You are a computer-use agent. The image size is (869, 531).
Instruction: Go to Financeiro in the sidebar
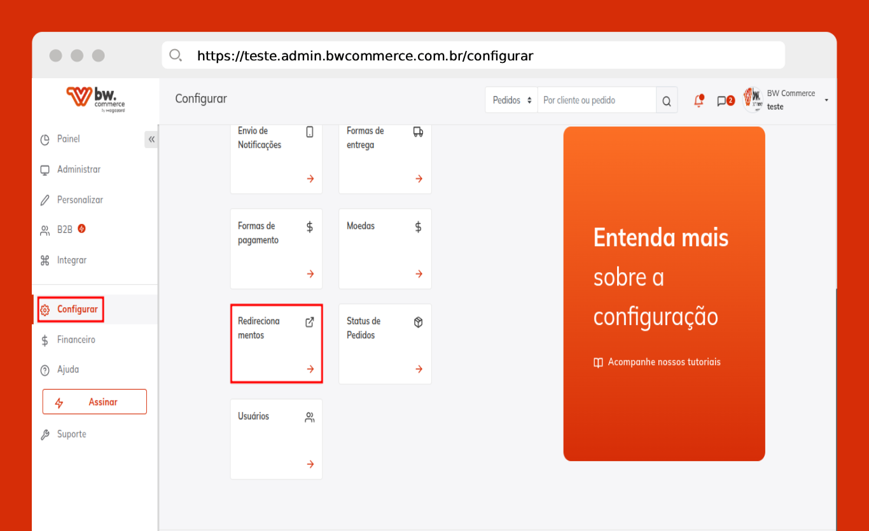tap(76, 340)
